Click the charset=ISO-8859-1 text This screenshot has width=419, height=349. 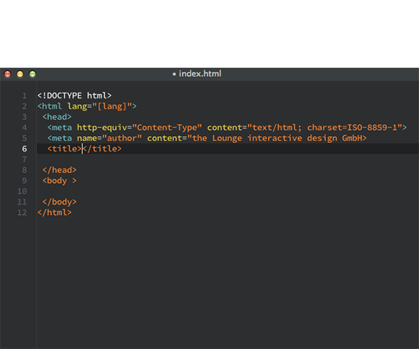point(352,128)
